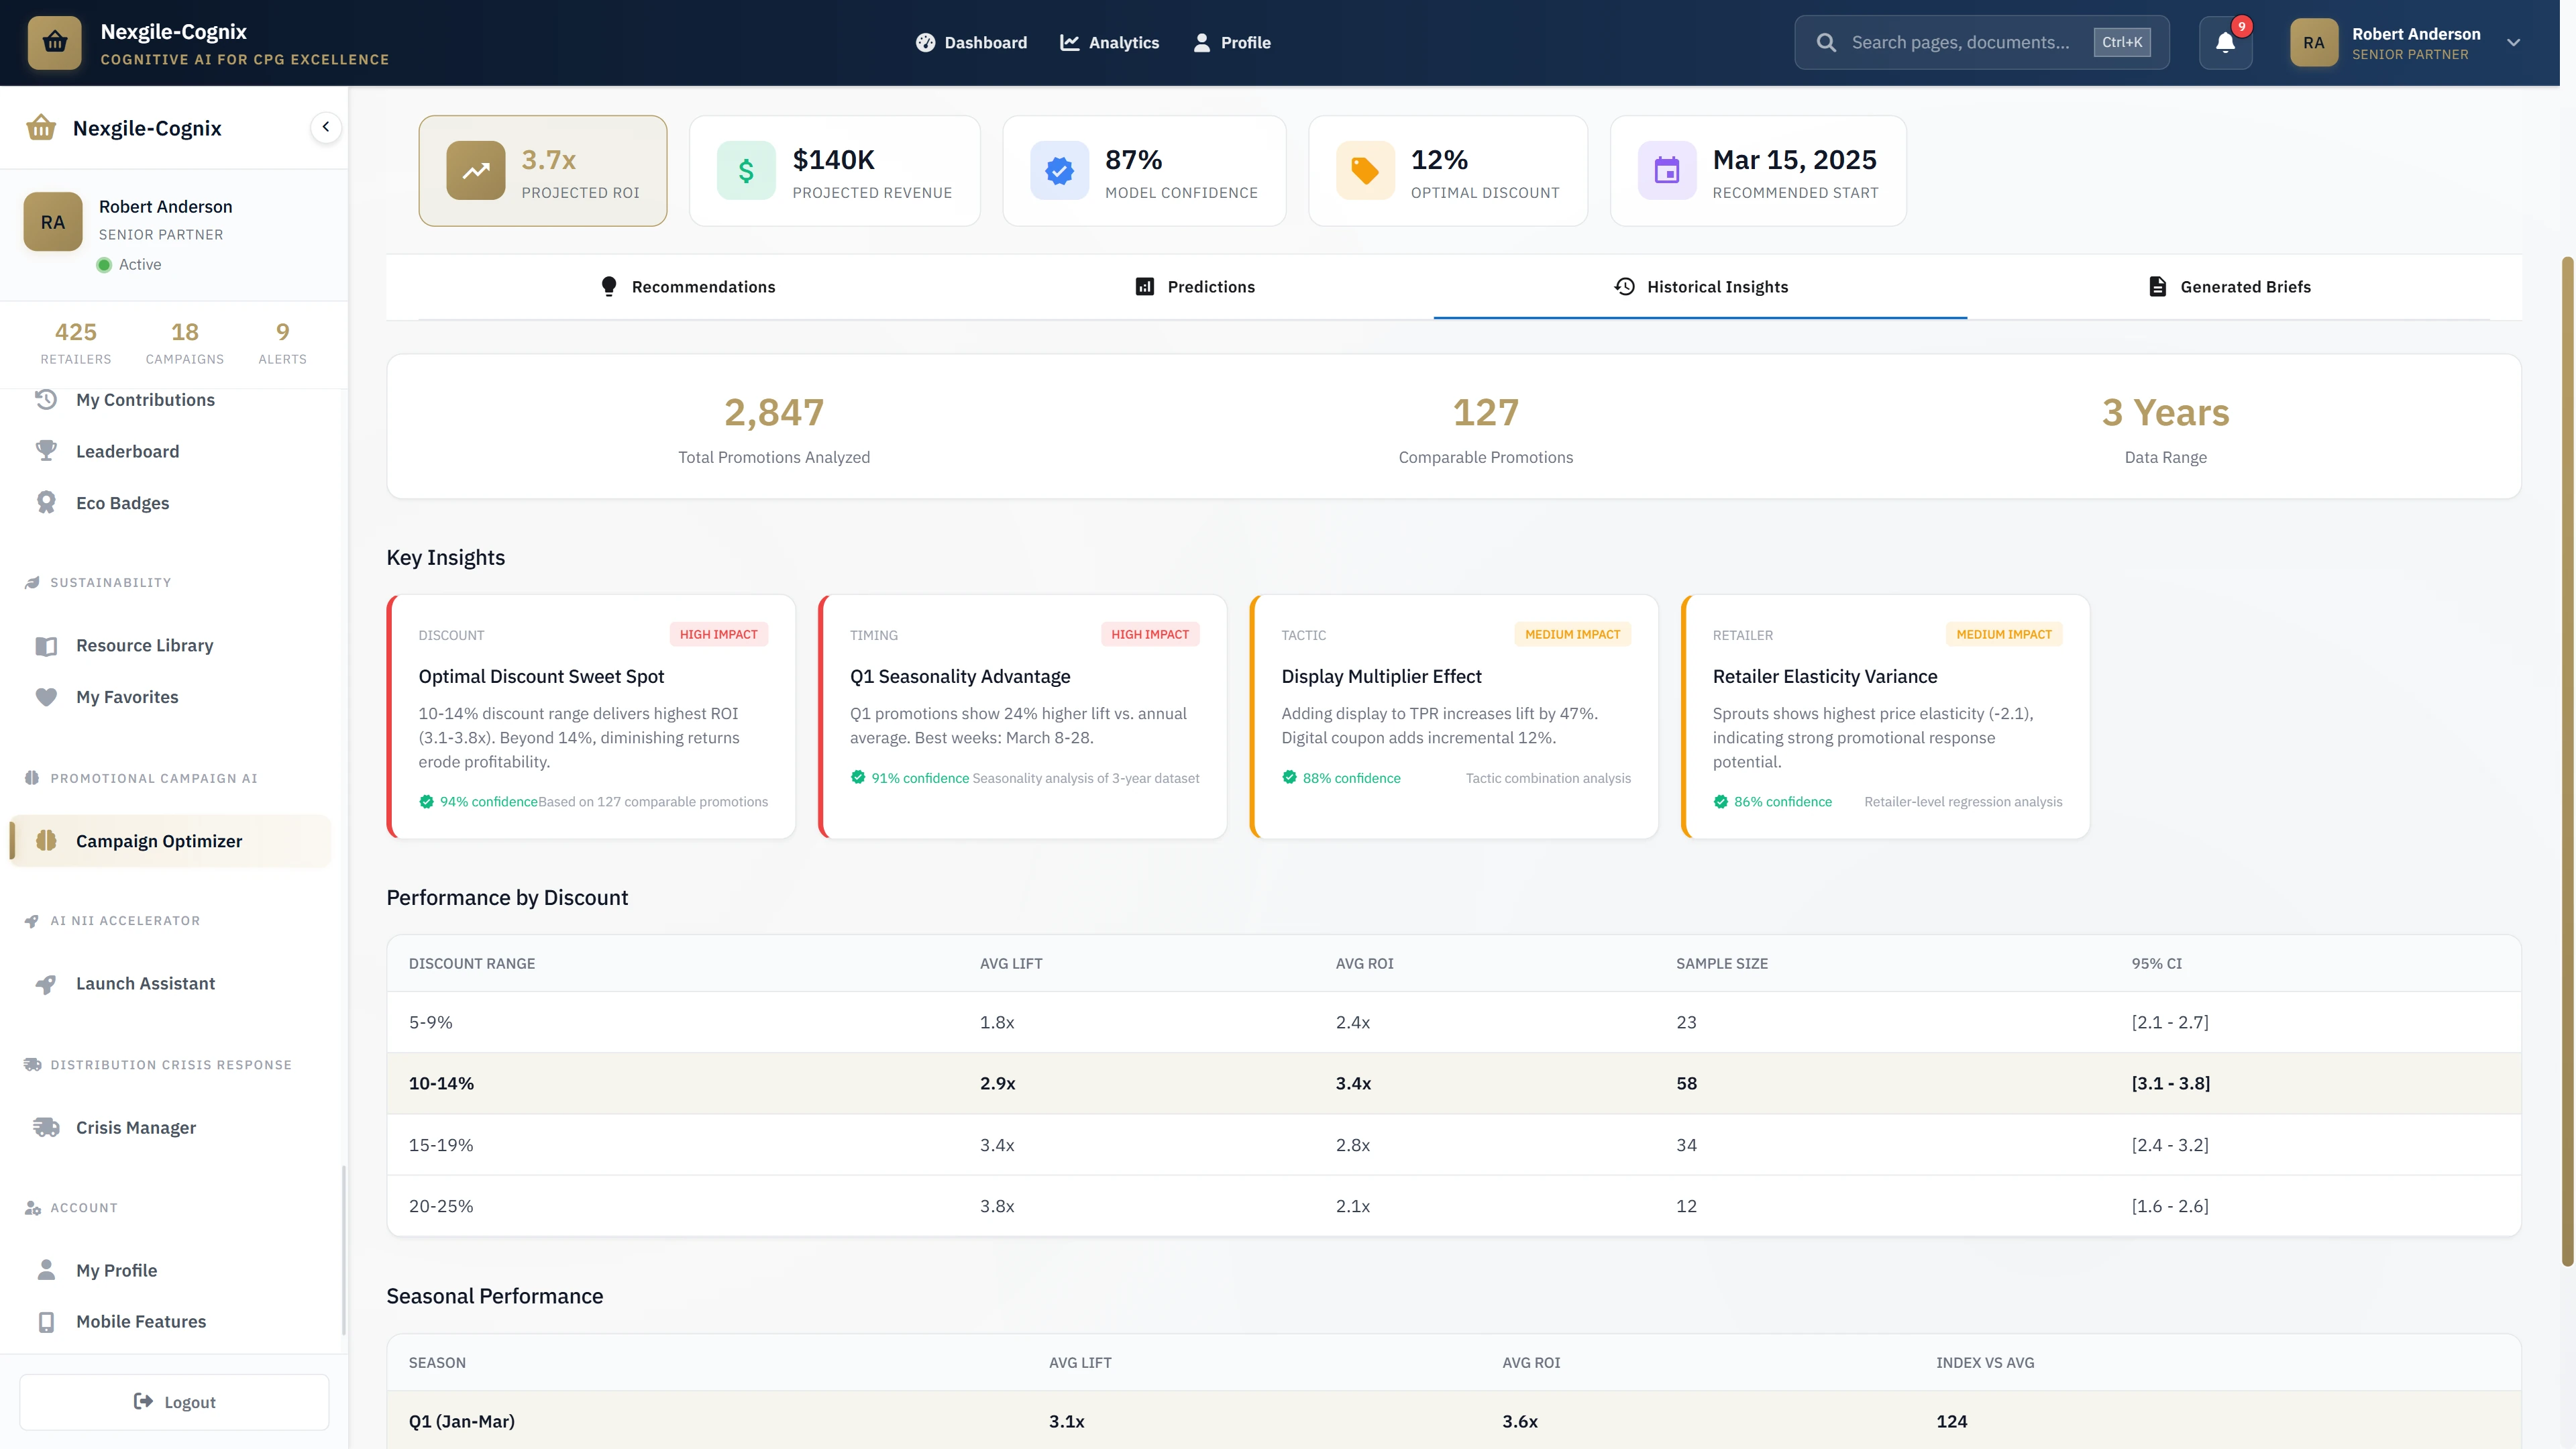Navigate to Analytics in the top bar
Image resolution: width=2576 pixels, height=1449 pixels.
pos(1110,42)
